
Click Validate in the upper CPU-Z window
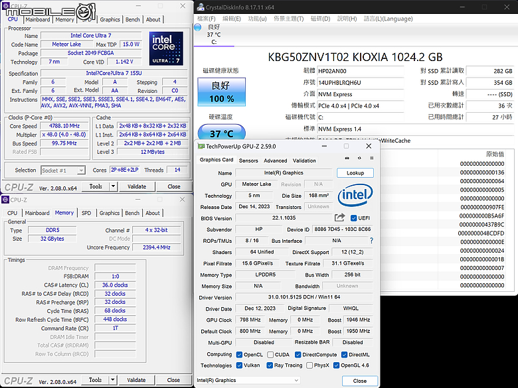pos(137,186)
